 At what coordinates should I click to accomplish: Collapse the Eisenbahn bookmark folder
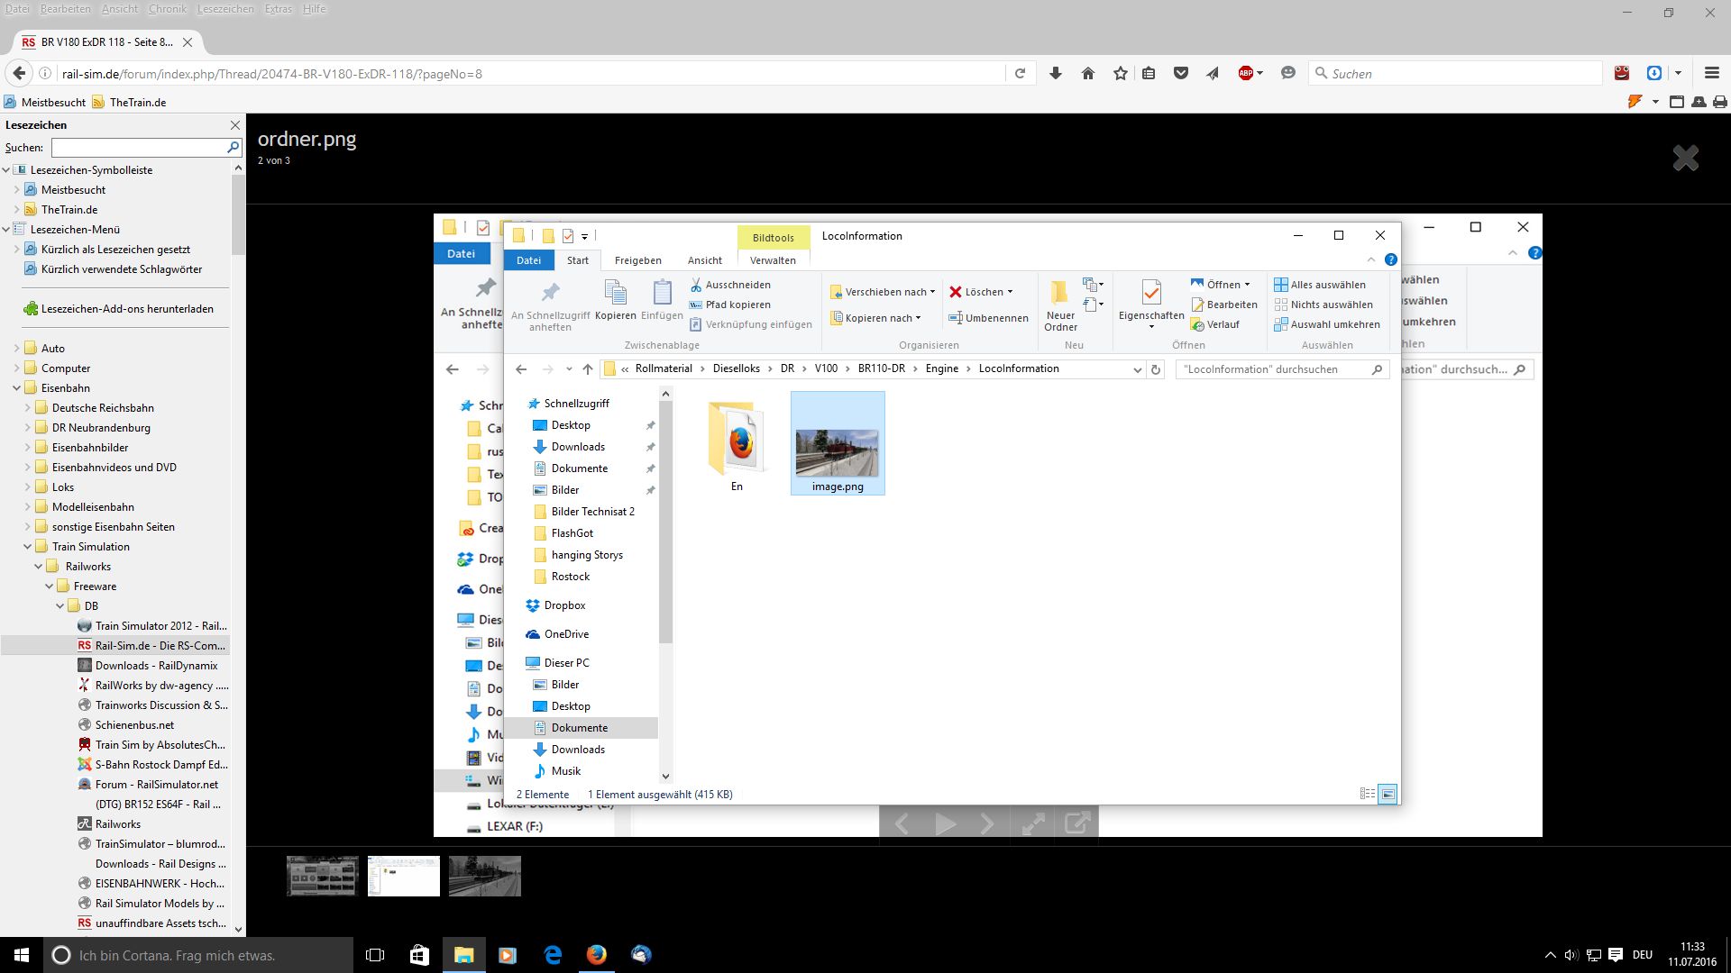point(16,388)
